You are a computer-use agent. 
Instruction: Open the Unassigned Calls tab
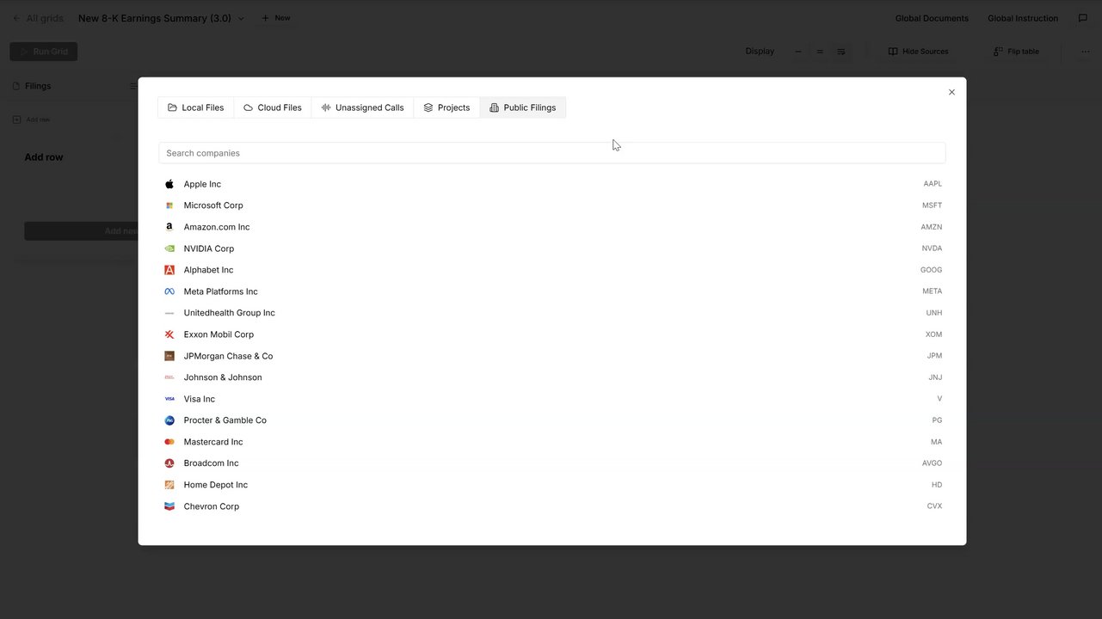pos(362,107)
